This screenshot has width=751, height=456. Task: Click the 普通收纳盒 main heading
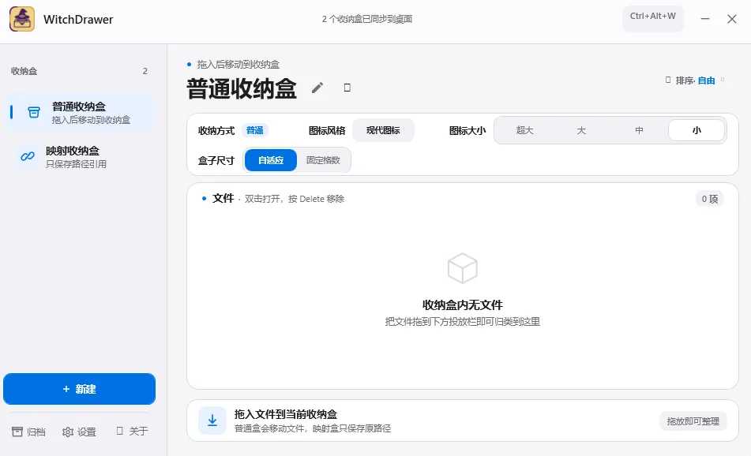[x=242, y=88]
